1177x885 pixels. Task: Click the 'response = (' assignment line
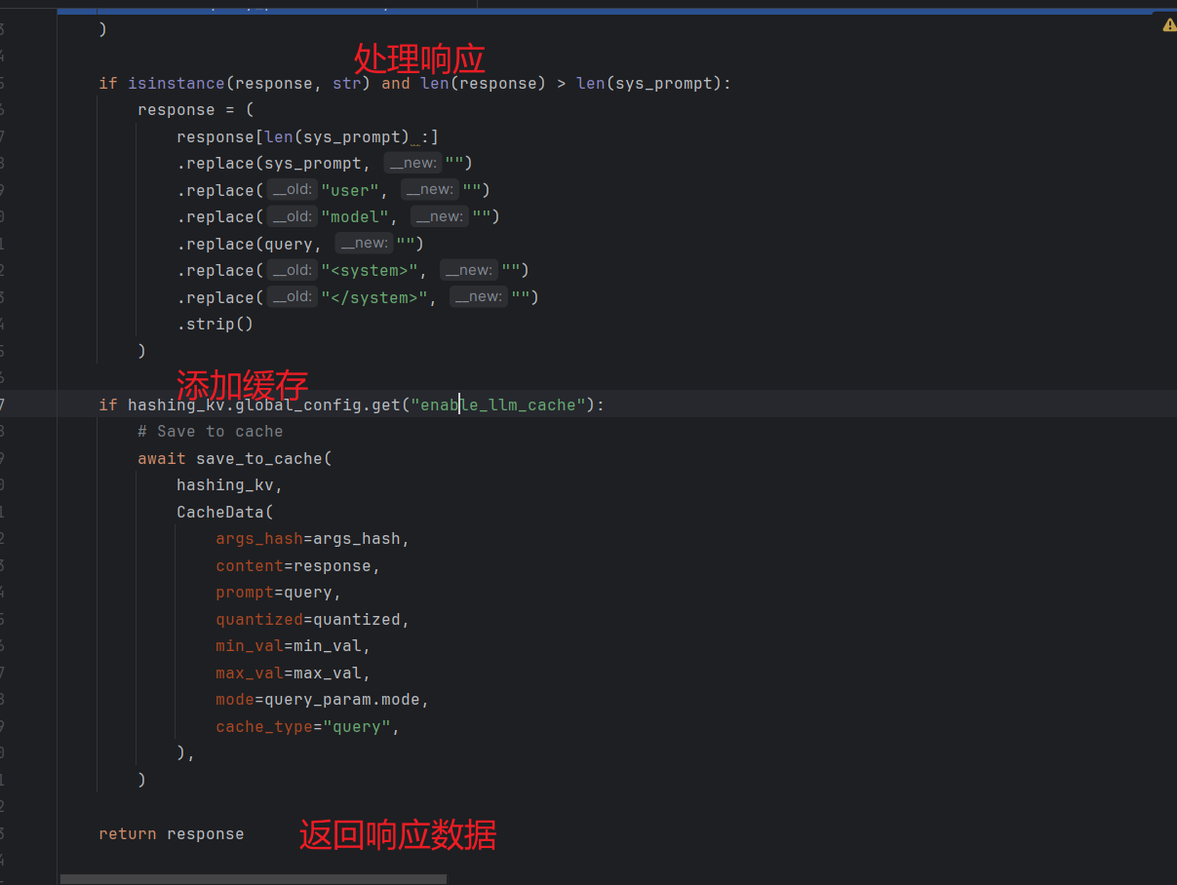tap(196, 110)
